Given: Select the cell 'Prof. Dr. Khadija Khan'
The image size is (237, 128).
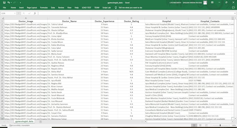Looking at the screenshot, I should point(69,33).
